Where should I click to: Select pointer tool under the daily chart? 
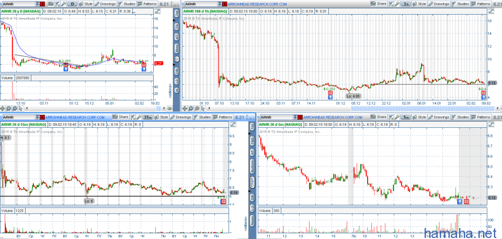click(x=20, y=109)
